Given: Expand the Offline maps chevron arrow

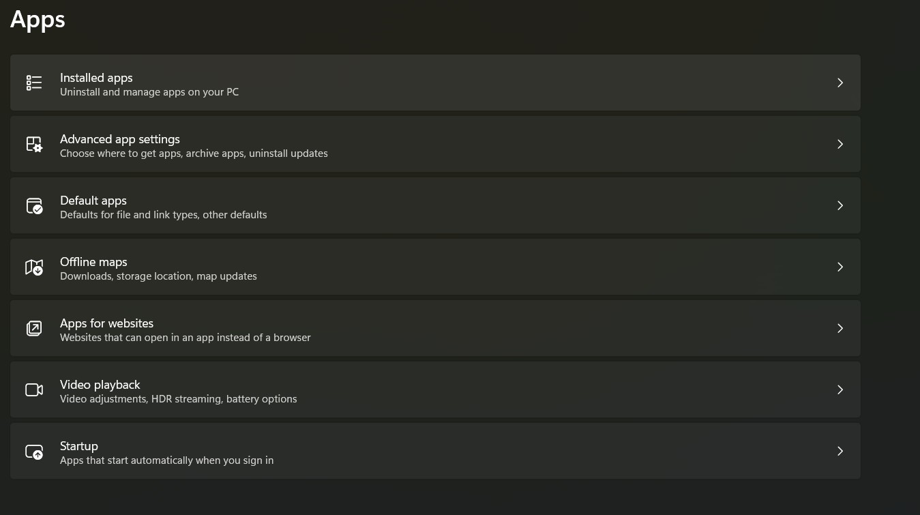Looking at the screenshot, I should tap(840, 267).
